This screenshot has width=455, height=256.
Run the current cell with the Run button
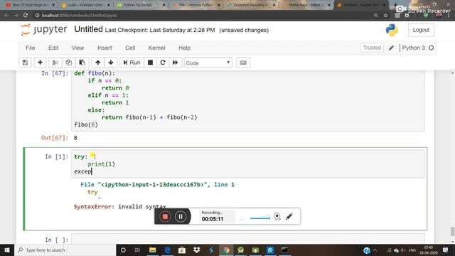pos(132,63)
